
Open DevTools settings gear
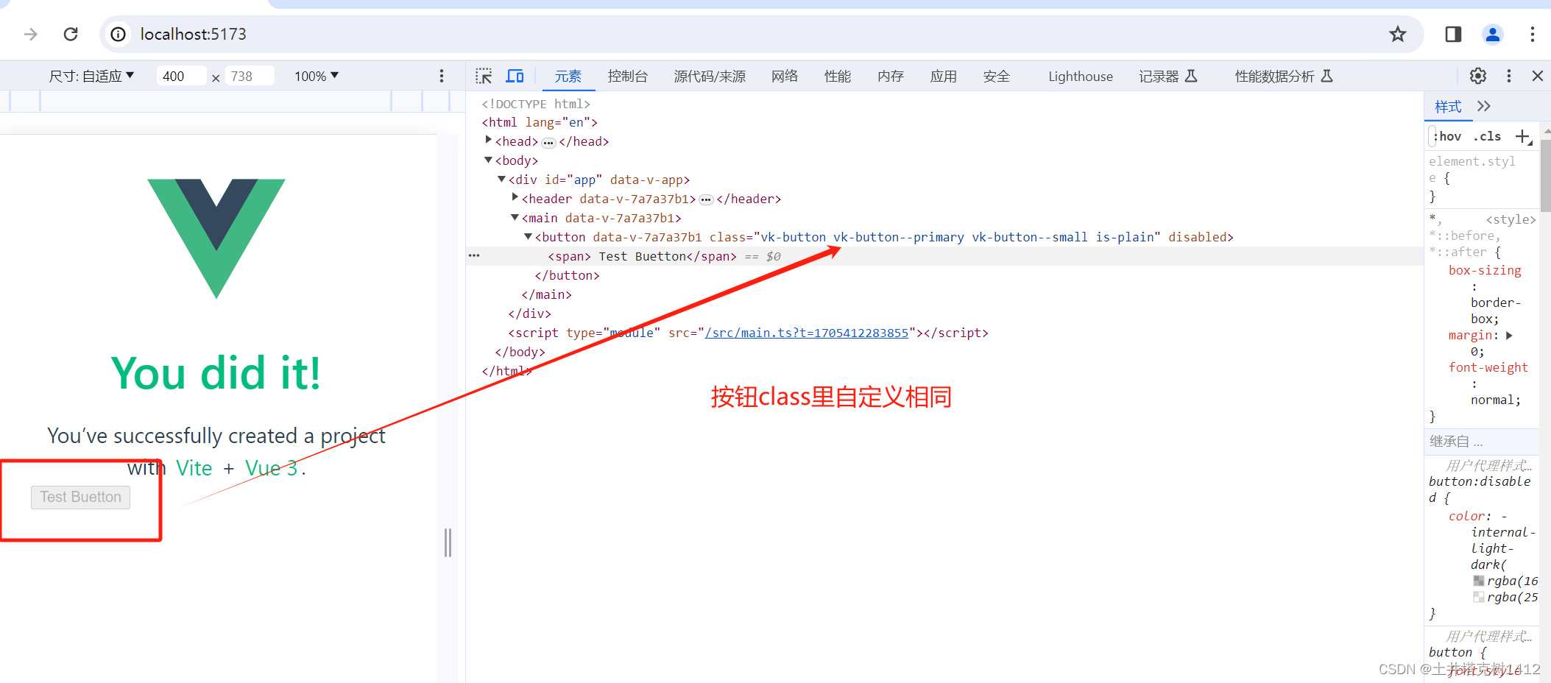click(x=1478, y=76)
